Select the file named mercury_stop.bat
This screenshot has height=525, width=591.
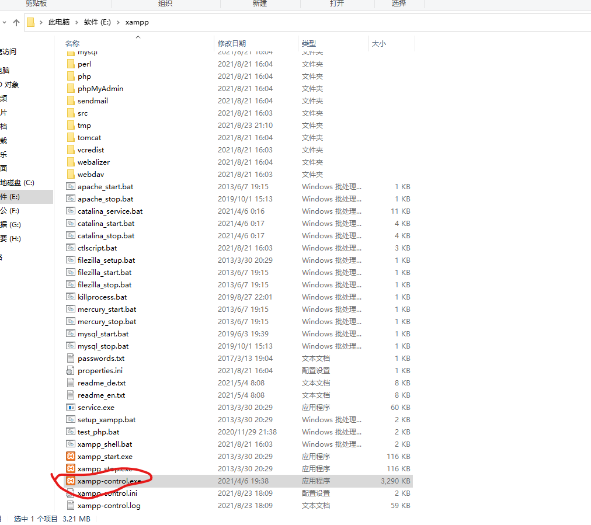107,322
